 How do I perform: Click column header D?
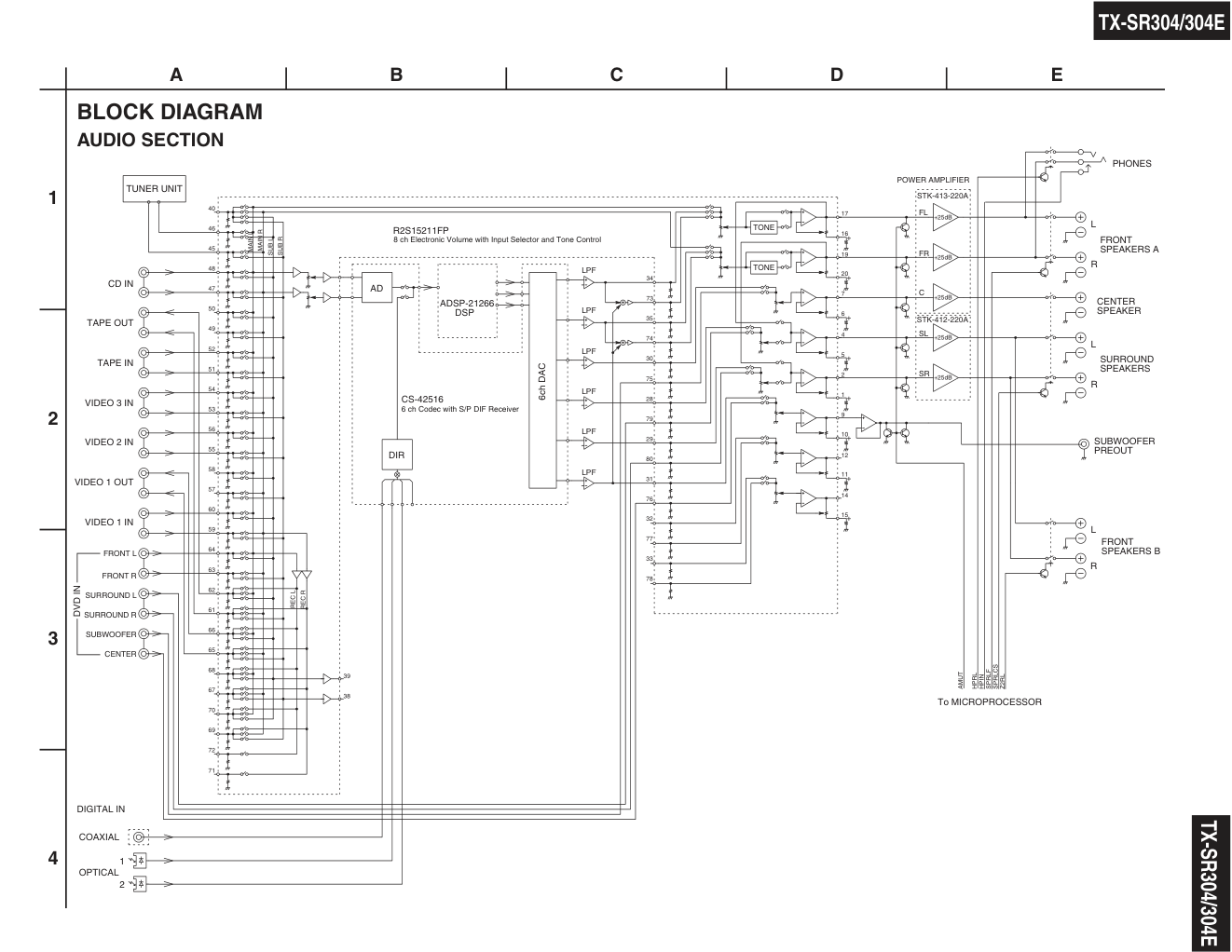[x=836, y=75]
